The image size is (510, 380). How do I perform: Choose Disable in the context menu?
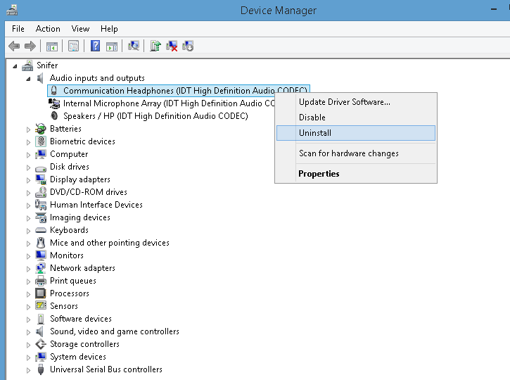pos(356,118)
